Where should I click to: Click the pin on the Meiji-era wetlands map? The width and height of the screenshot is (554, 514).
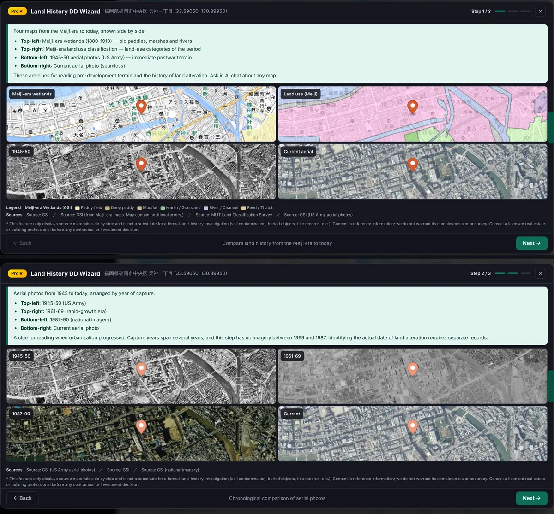pyautogui.click(x=141, y=107)
